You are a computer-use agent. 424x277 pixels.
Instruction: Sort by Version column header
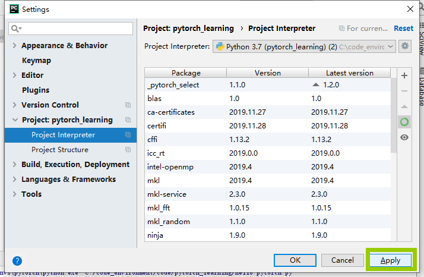(x=268, y=73)
